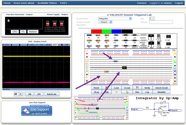Open the Experiments dropdown showing Integrator
This screenshot has width=186, height=125.
(x=115, y=19)
